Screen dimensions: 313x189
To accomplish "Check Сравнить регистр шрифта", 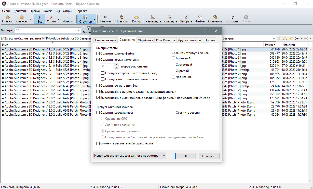I will [x=98, y=86].
